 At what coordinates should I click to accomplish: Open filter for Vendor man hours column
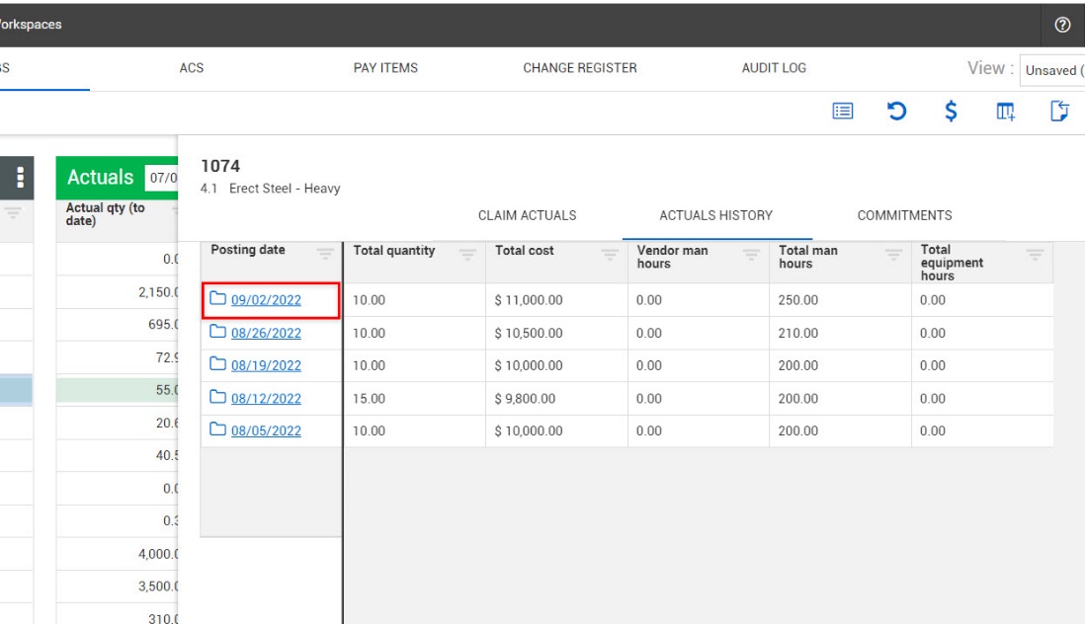[x=751, y=256]
